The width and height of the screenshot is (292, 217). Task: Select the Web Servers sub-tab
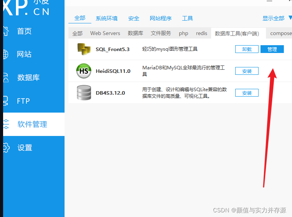coord(105,33)
